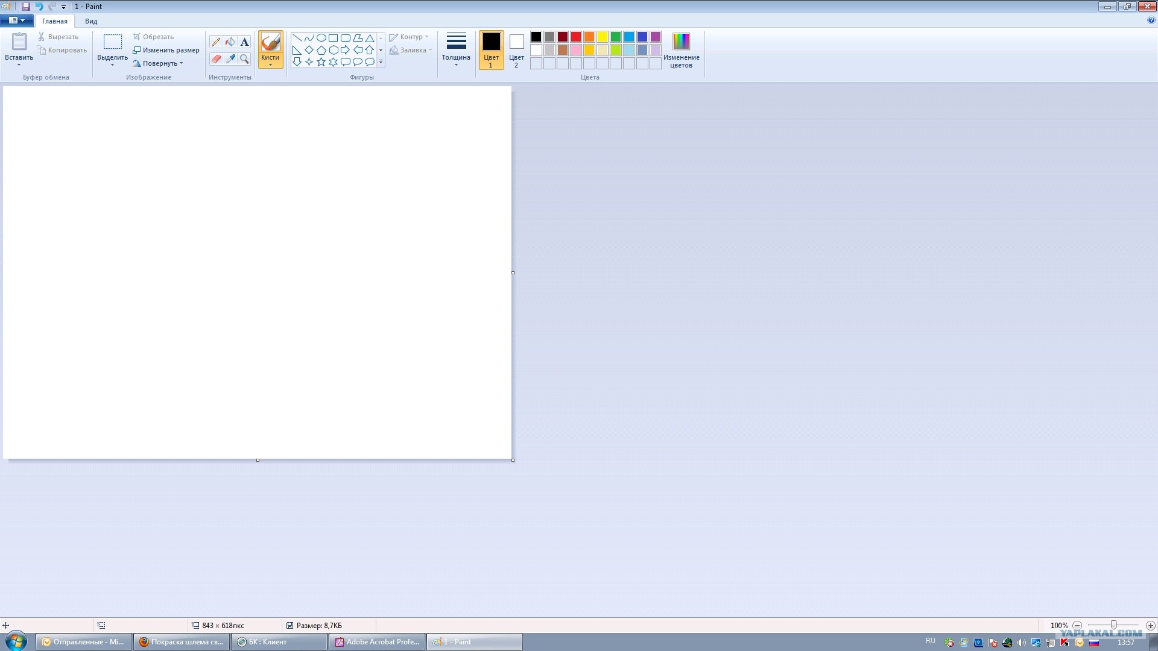Open the Толщина line thickness dropdown
The width and height of the screenshot is (1158, 651).
point(456,50)
